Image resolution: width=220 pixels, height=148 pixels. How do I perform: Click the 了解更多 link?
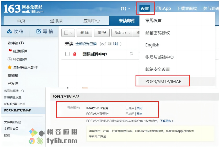pyautogui.click(x=167, y=121)
